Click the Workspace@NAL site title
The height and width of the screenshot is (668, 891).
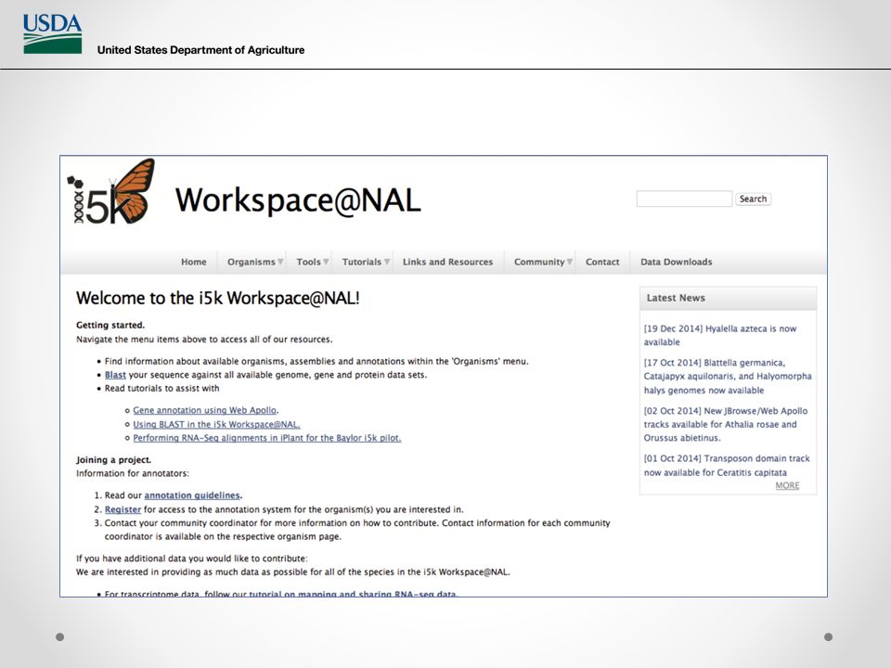coord(298,200)
